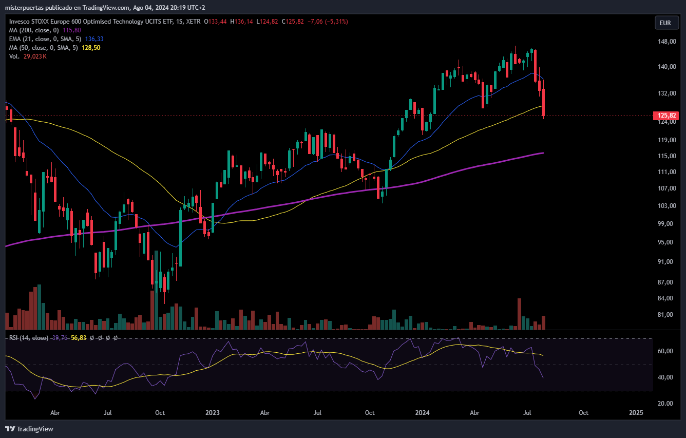Click the Oct label just before 2025
This screenshot has width=686, height=438.
583,412
